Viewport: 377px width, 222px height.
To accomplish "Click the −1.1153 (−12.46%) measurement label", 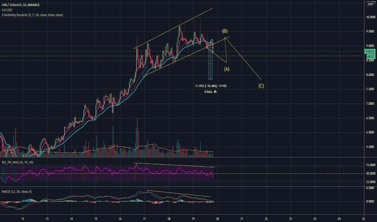I will pyautogui.click(x=210, y=86).
